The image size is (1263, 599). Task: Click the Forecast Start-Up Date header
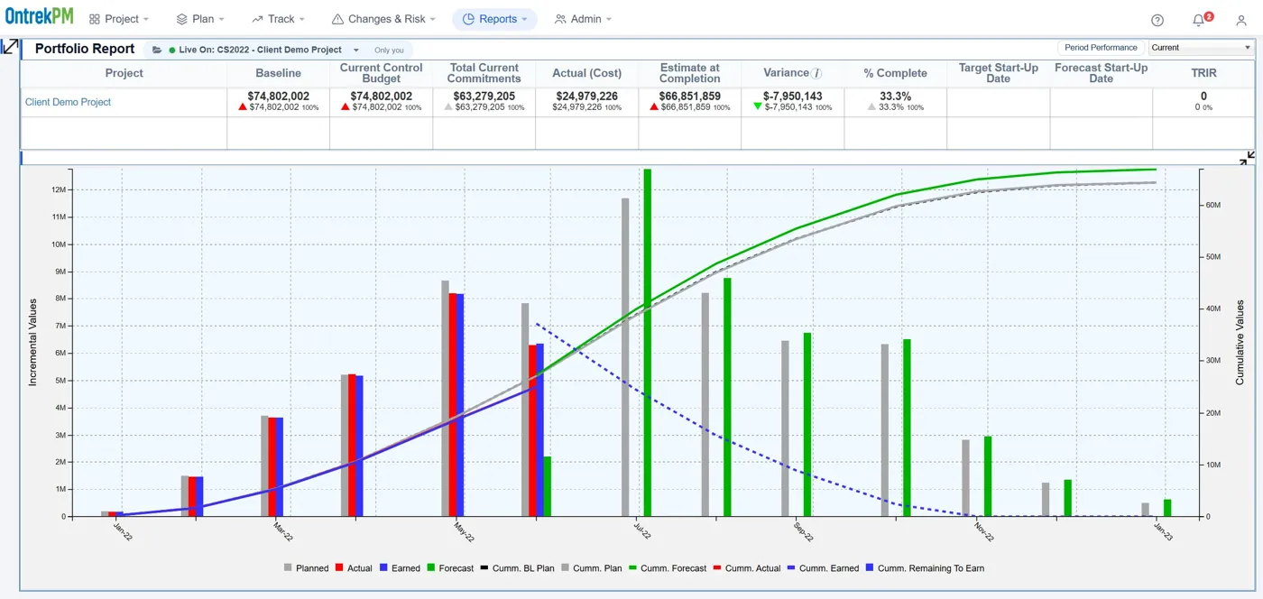pyautogui.click(x=1102, y=73)
